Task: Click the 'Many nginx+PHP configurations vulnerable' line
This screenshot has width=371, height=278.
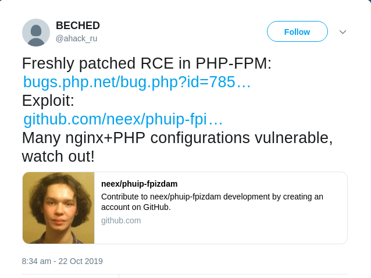Action: tap(177, 138)
